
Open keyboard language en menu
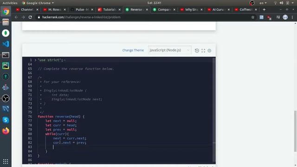pyautogui.click(x=263, y=3)
